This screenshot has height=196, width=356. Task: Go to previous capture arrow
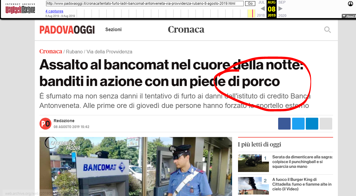click(x=262, y=9)
